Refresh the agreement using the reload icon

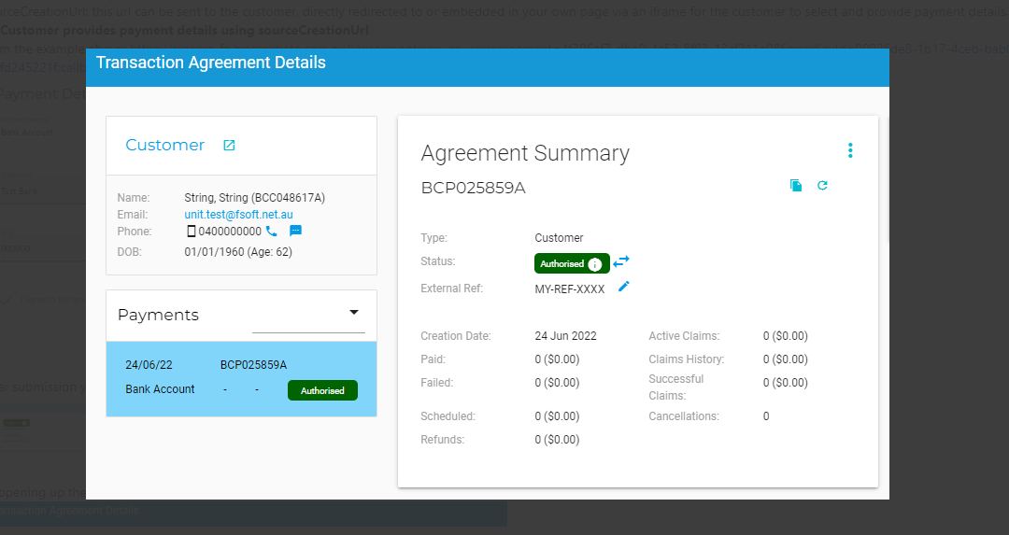pos(822,185)
